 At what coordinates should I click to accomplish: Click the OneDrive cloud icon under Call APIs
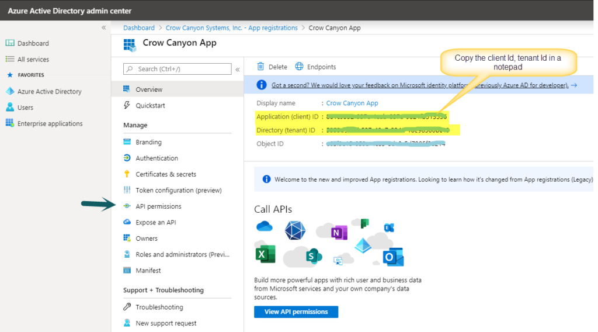click(x=265, y=227)
